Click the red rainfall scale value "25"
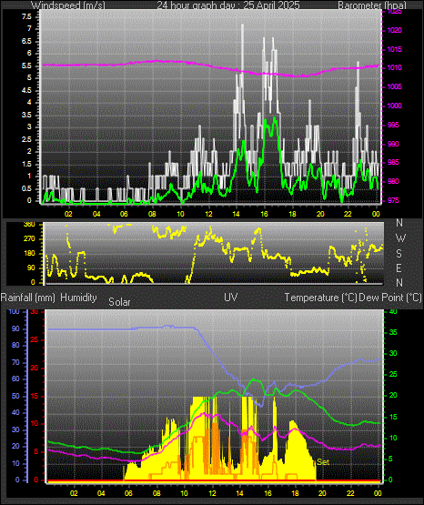424x505 pixels. tap(35, 339)
